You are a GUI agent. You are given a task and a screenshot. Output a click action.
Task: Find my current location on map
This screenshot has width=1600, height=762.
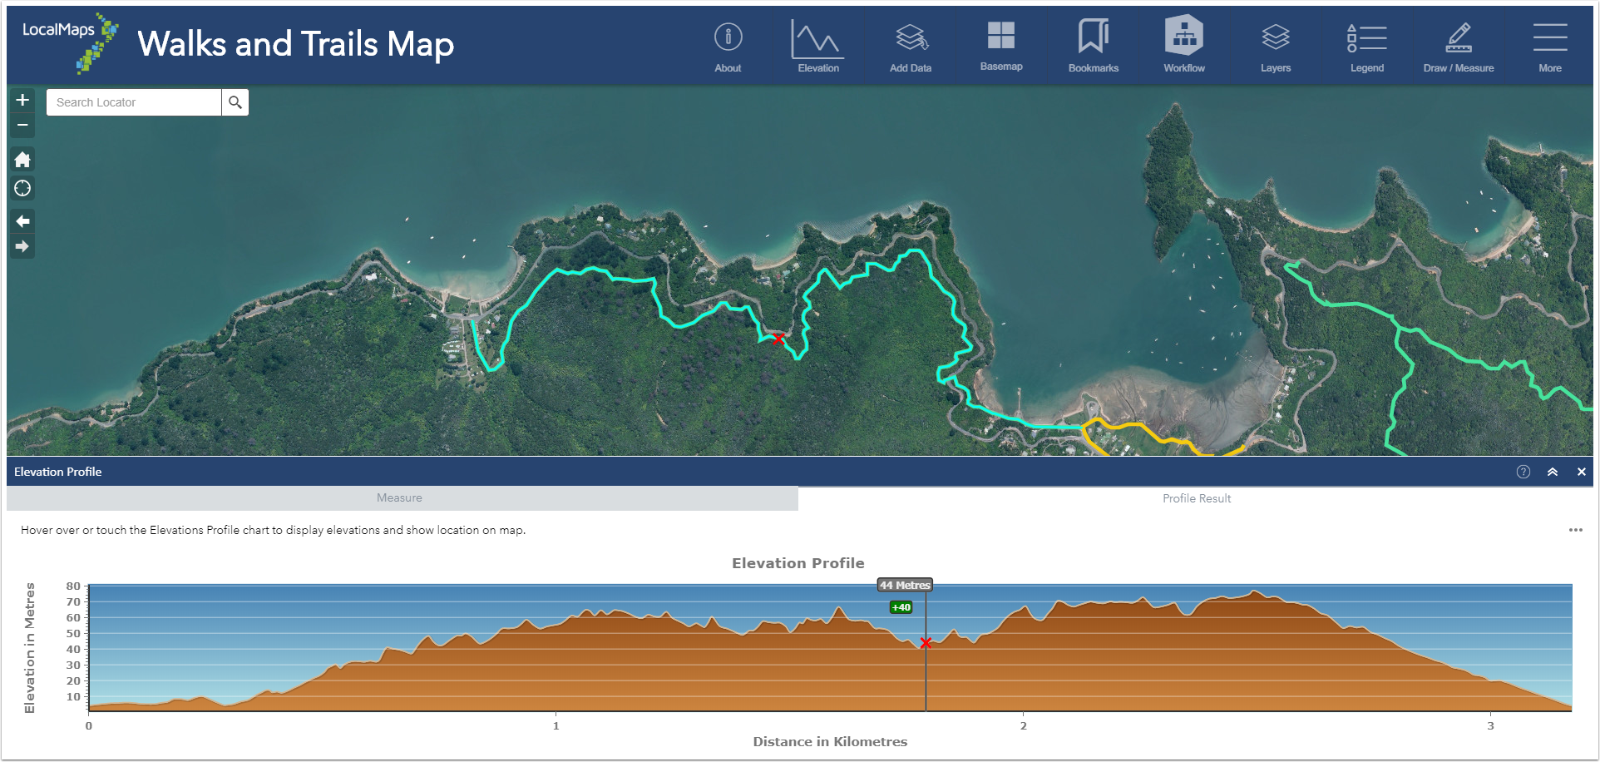point(22,188)
